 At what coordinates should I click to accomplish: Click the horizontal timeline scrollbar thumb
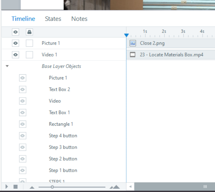pyautogui.click(x=175, y=187)
